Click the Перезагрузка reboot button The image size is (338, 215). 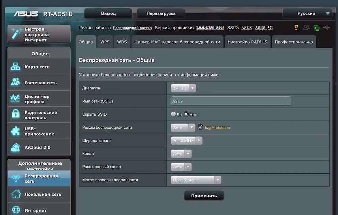pyautogui.click(x=161, y=13)
